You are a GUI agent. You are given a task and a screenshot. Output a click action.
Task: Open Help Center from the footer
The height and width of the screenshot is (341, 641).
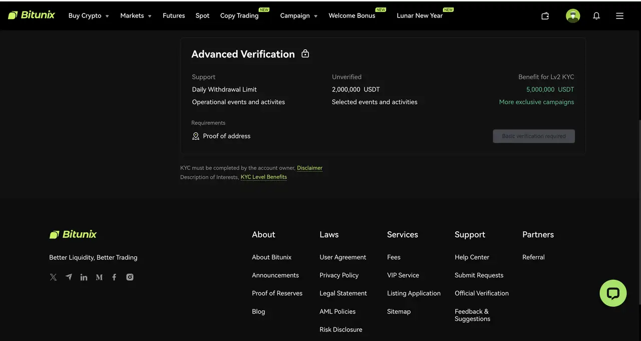click(472, 257)
